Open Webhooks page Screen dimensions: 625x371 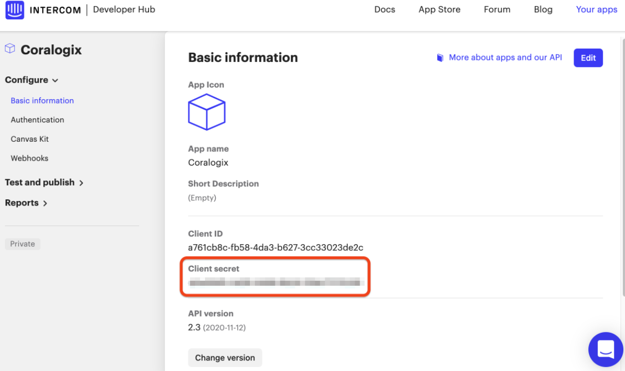29,158
